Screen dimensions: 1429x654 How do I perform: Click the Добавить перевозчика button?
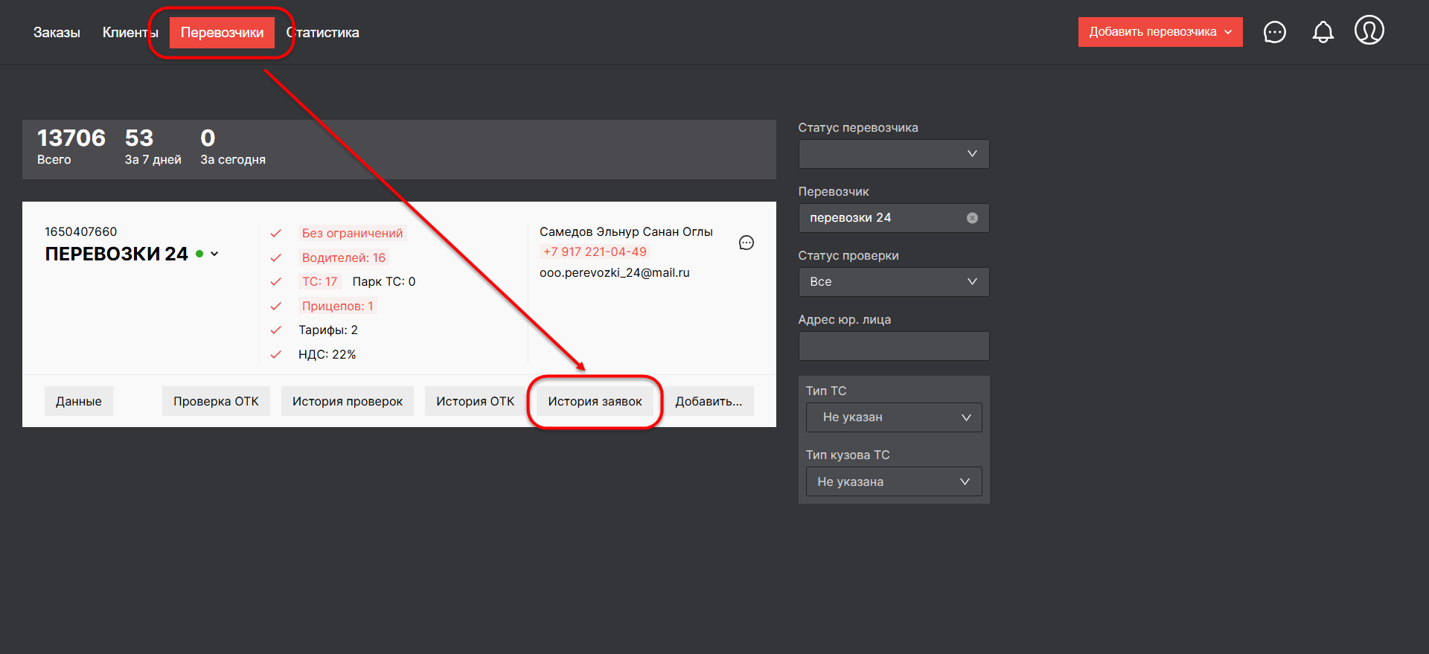1160,32
